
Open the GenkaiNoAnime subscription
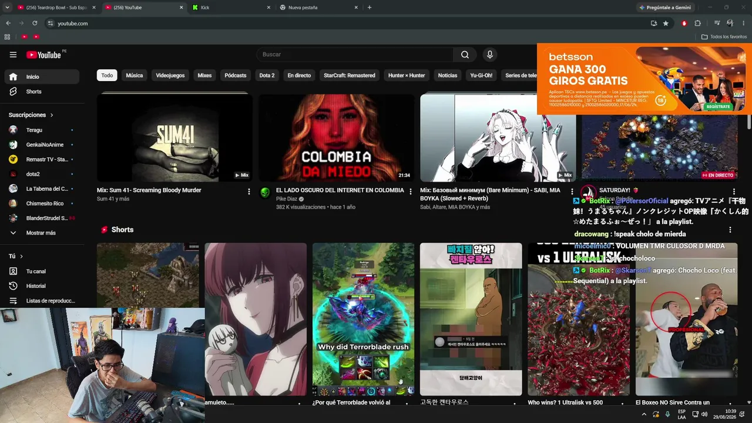click(42, 145)
